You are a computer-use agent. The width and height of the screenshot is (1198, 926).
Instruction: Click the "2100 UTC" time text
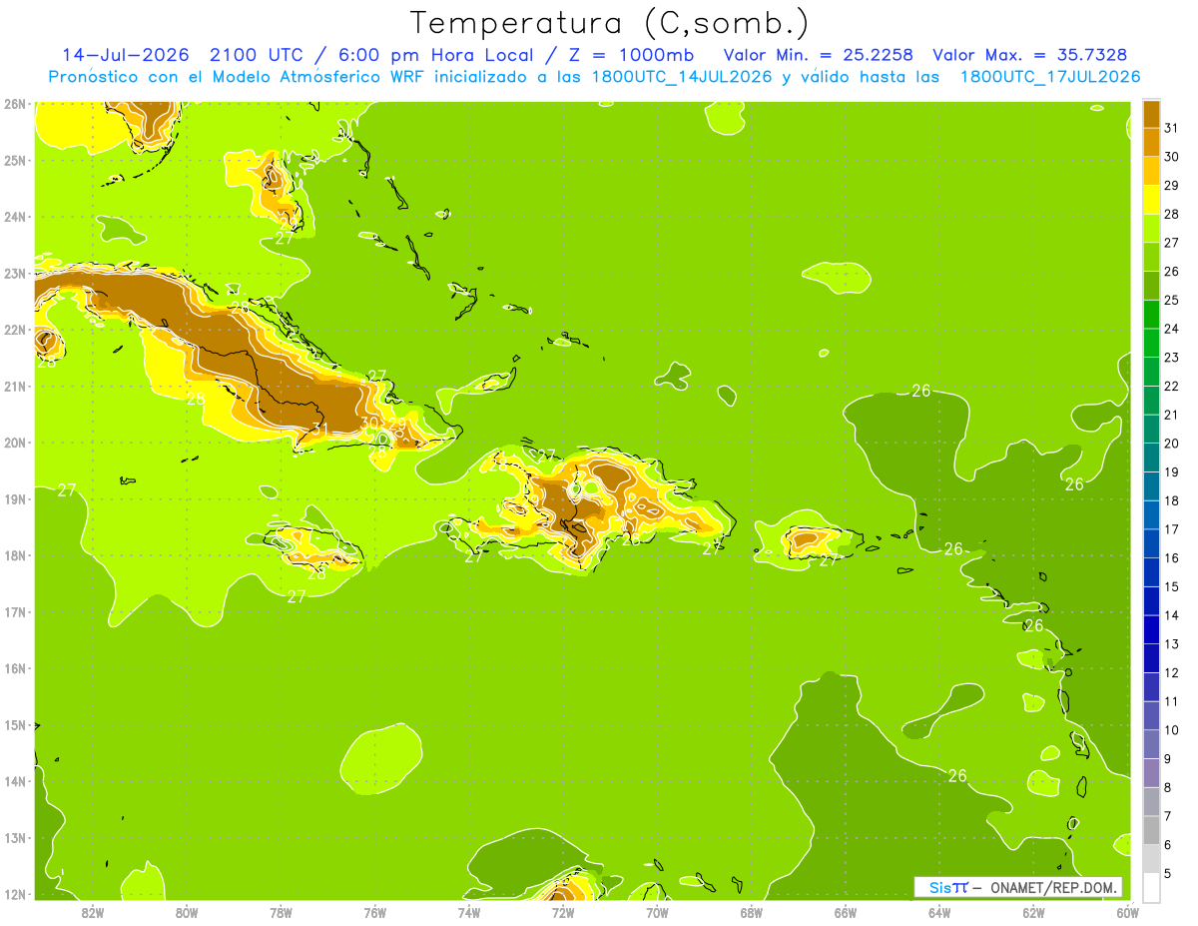click(x=258, y=55)
